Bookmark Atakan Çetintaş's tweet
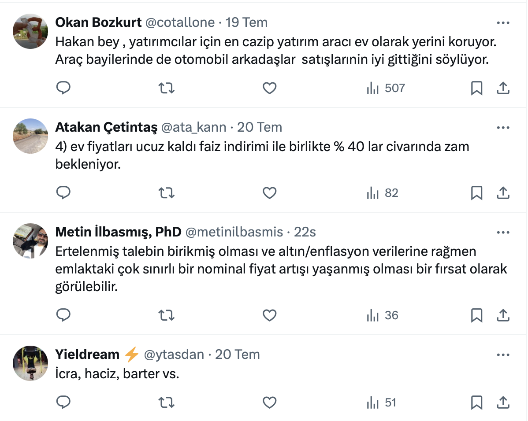The width and height of the screenshot is (528, 421). click(x=476, y=193)
